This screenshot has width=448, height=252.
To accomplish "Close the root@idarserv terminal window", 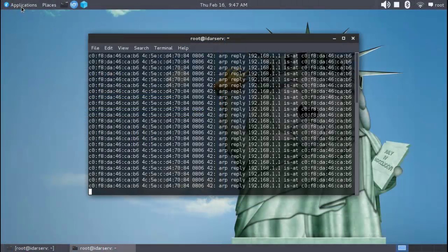I will [353, 38].
